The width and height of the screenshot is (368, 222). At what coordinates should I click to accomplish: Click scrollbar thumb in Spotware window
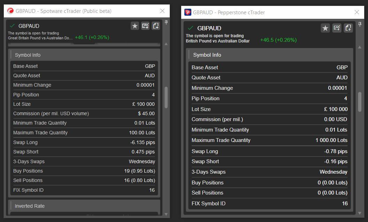(x=166, y=97)
